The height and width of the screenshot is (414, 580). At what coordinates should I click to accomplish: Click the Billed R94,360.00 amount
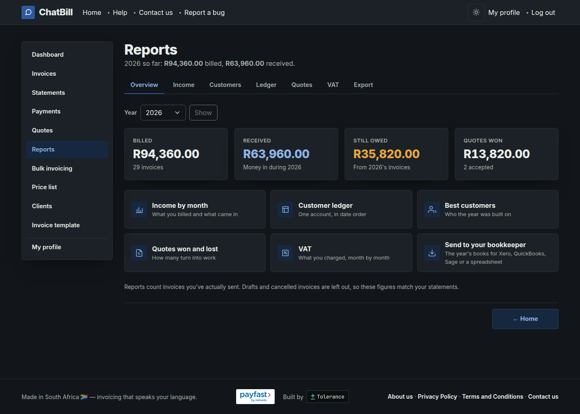pyautogui.click(x=166, y=154)
